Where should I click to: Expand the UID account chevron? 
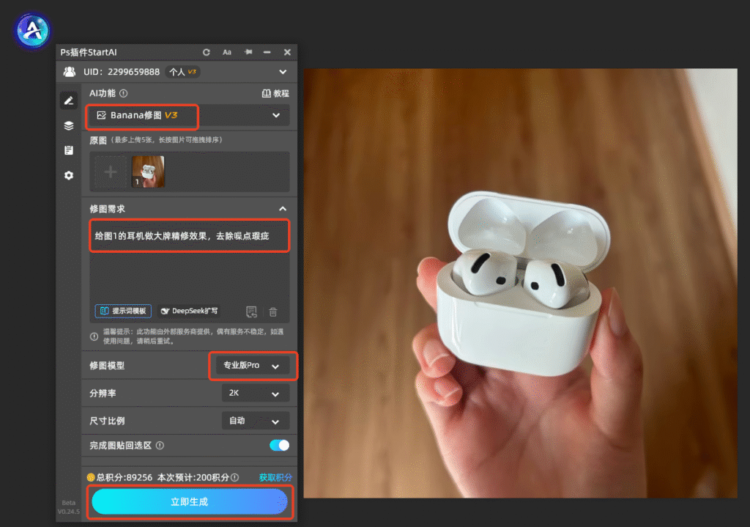[x=283, y=72]
